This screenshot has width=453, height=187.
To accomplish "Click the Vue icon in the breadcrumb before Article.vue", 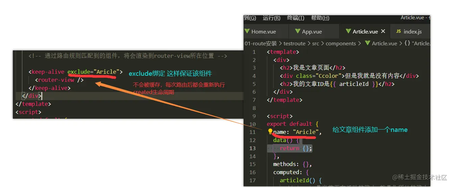I will coord(368,43).
